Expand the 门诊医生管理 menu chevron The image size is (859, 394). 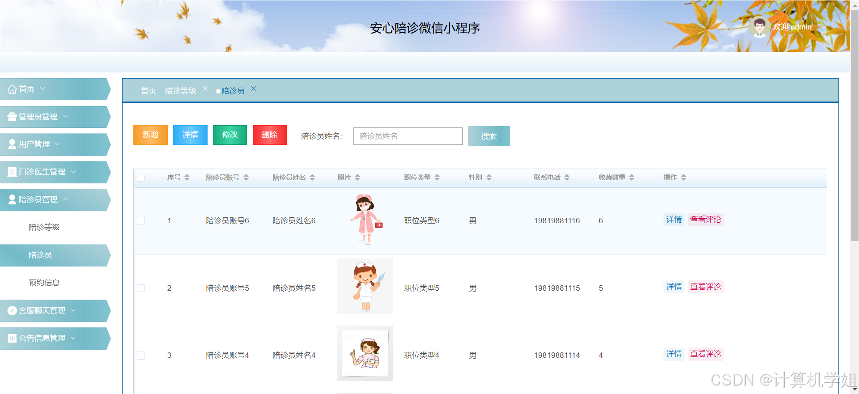(73, 171)
